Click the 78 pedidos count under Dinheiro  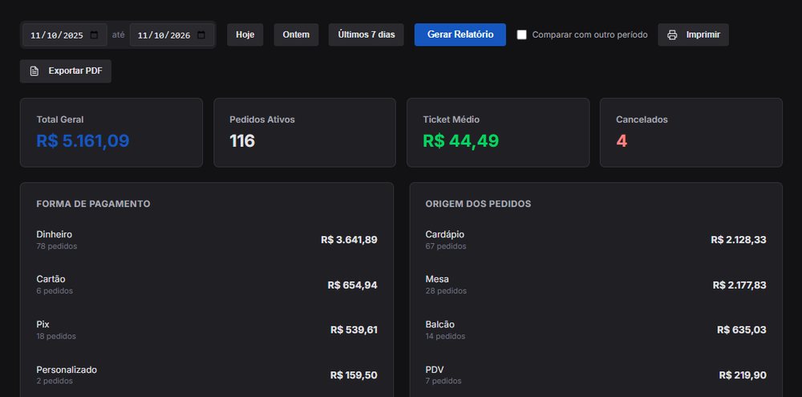[x=57, y=246]
